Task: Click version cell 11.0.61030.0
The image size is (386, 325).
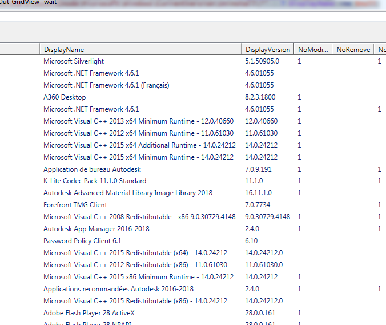Action: tap(264, 265)
